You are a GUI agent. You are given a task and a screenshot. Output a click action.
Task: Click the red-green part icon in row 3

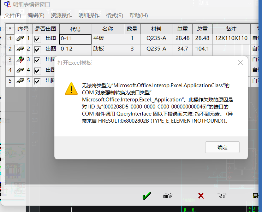(20, 60)
